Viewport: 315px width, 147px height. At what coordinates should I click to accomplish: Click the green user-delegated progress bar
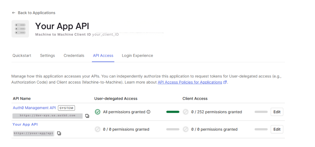click(x=173, y=112)
